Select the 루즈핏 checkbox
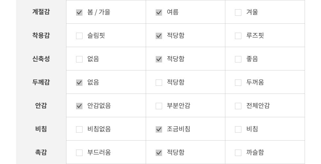 (238, 36)
